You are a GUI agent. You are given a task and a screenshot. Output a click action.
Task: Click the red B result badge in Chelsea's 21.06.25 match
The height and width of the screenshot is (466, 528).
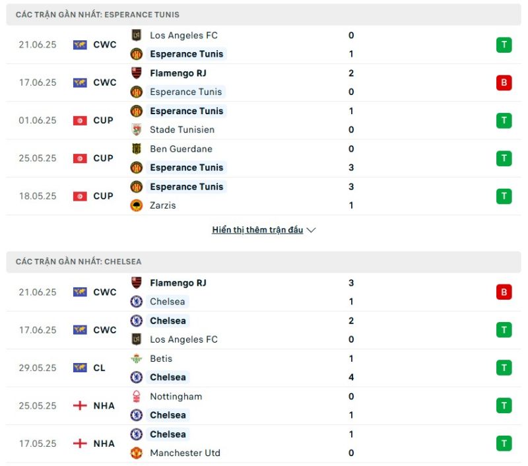pos(504,292)
